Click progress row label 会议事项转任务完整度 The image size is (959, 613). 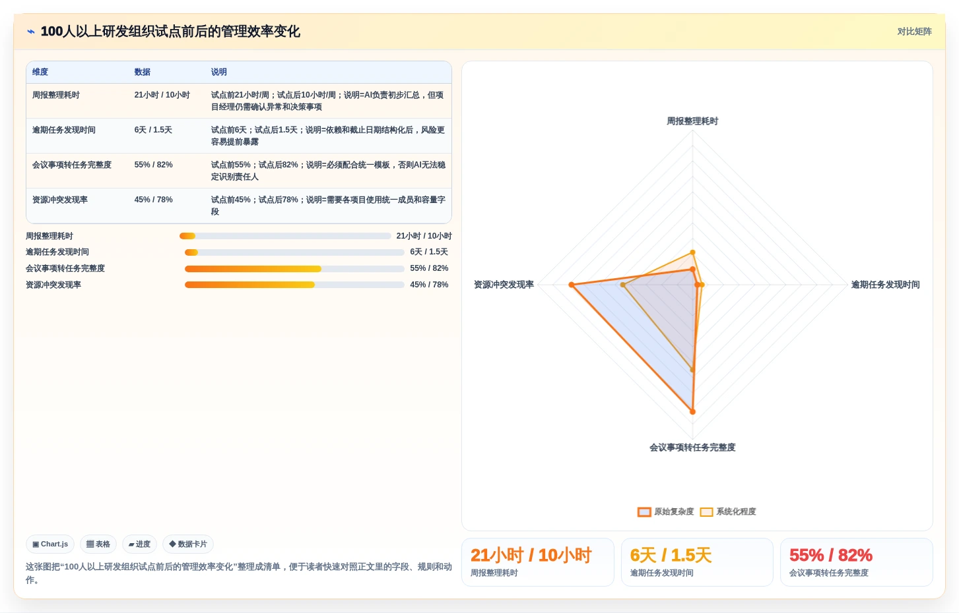tap(65, 269)
